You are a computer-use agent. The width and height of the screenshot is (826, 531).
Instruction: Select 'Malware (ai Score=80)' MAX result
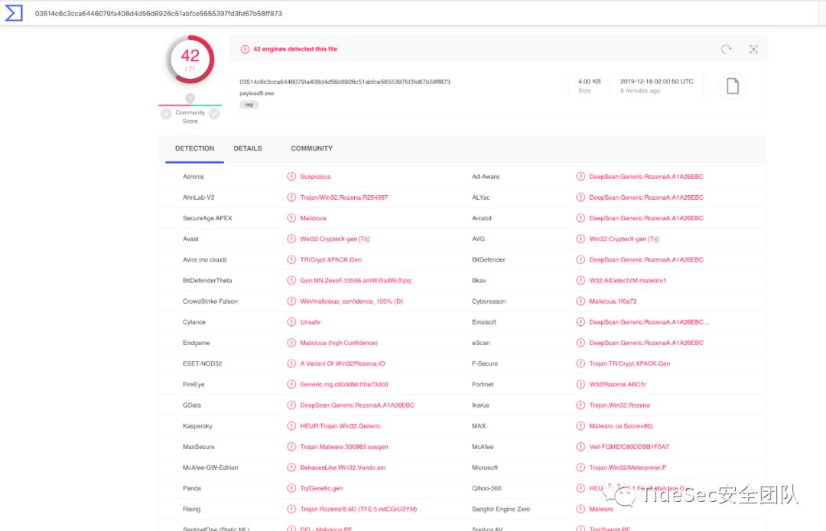(x=621, y=425)
